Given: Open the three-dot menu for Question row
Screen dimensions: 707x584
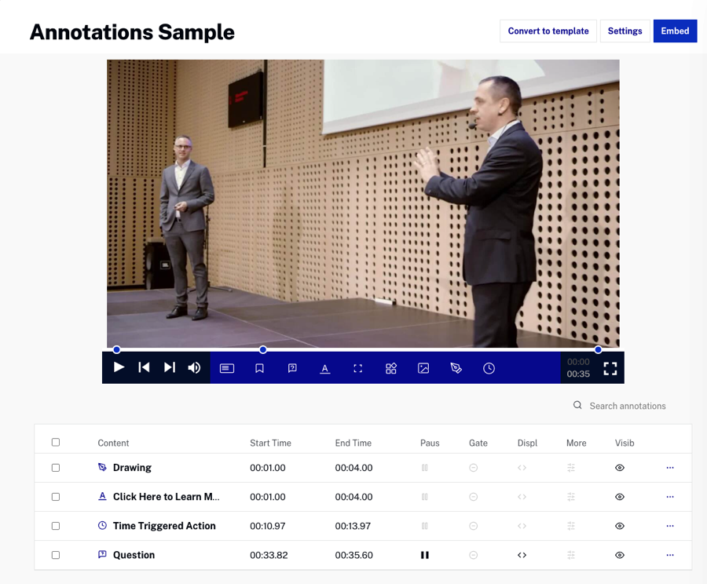Looking at the screenshot, I should tap(670, 555).
